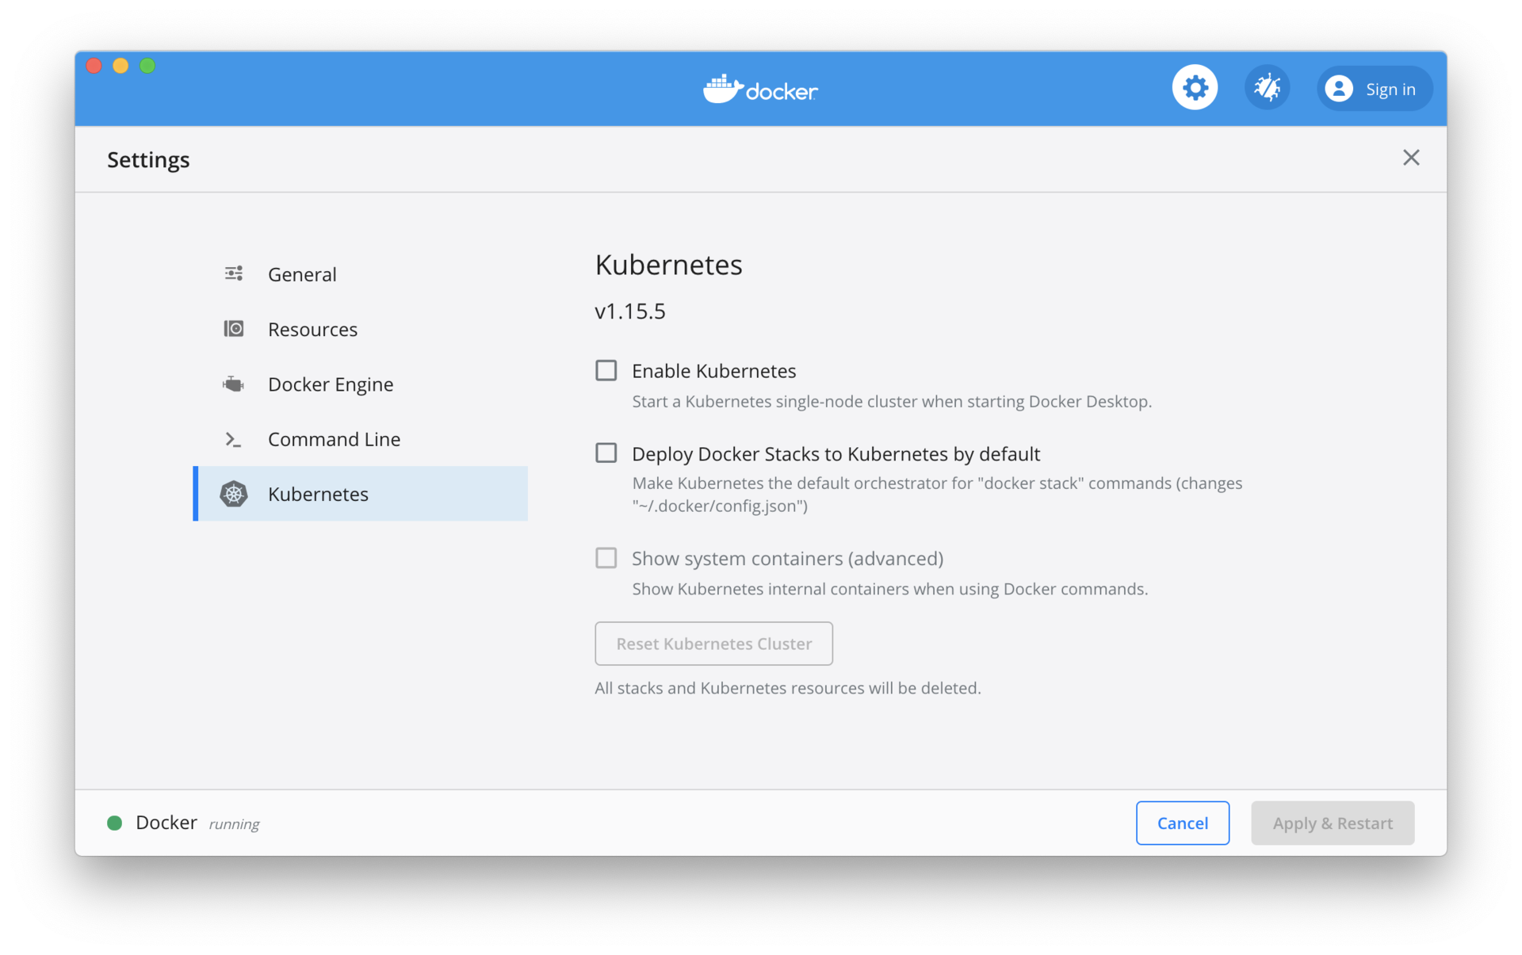Screen dimensions: 1522x955
Task: Click Apply & Restart button
Action: click(1333, 823)
